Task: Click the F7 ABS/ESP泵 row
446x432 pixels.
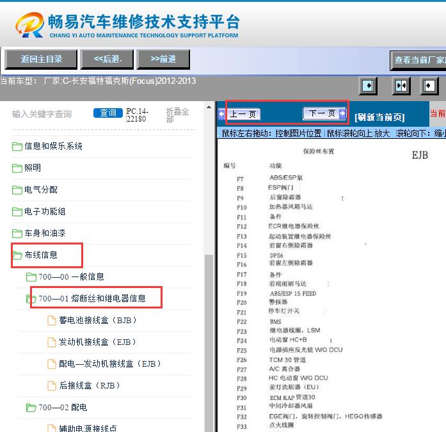Action: (269, 179)
